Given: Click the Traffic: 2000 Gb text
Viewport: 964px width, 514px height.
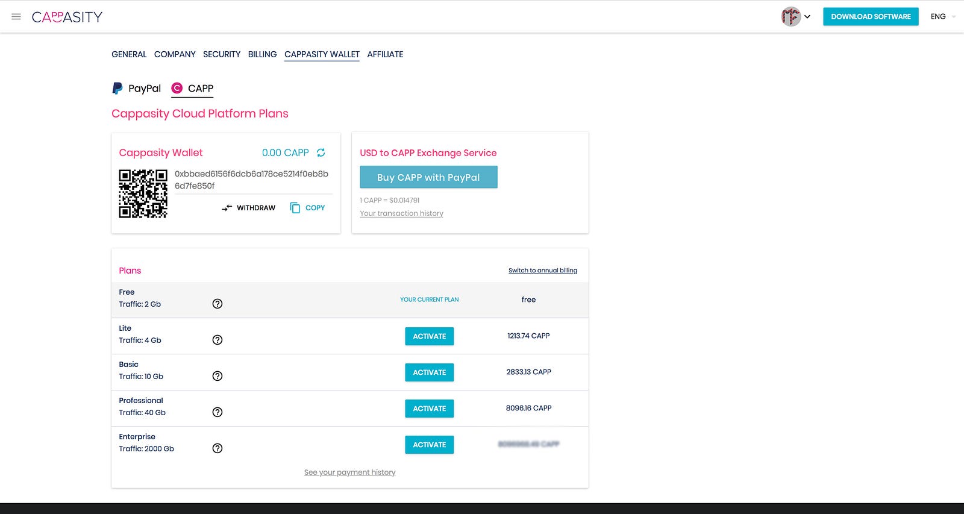Looking at the screenshot, I should coord(146,449).
